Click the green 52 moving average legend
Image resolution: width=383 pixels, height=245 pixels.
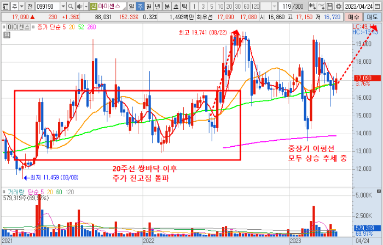pyautogui.click(x=82, y=27)
